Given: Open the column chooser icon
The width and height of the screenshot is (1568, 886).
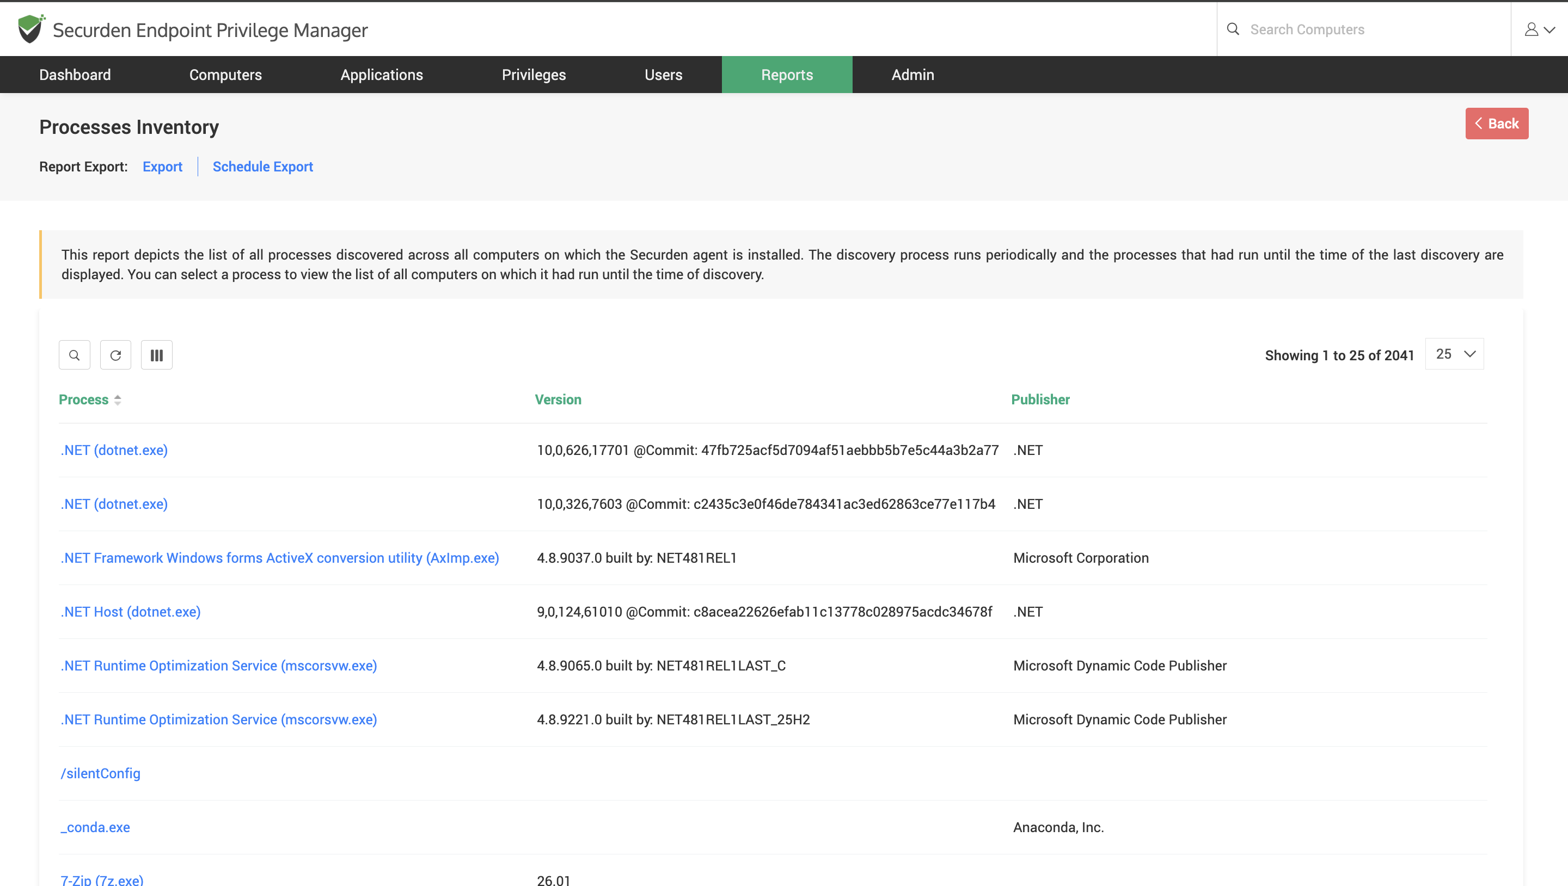Looking at the screenshot, I should [156, 355].
